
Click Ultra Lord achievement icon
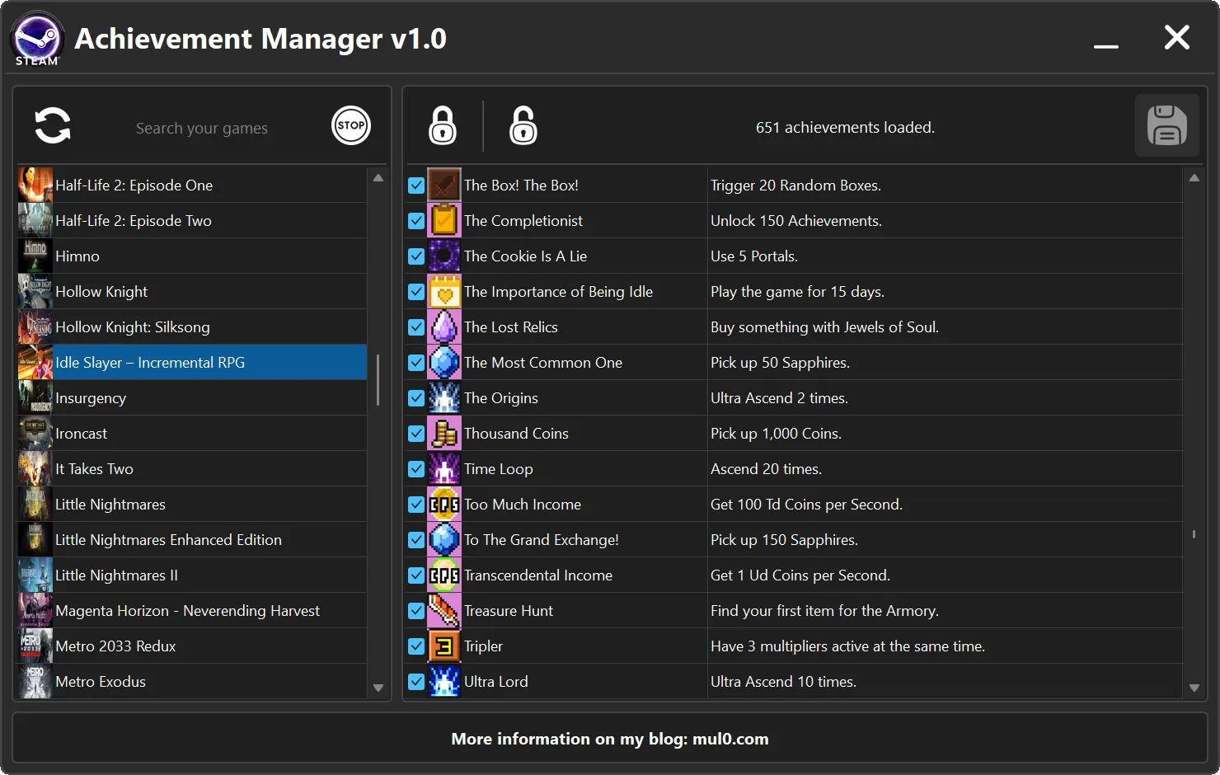444,682
